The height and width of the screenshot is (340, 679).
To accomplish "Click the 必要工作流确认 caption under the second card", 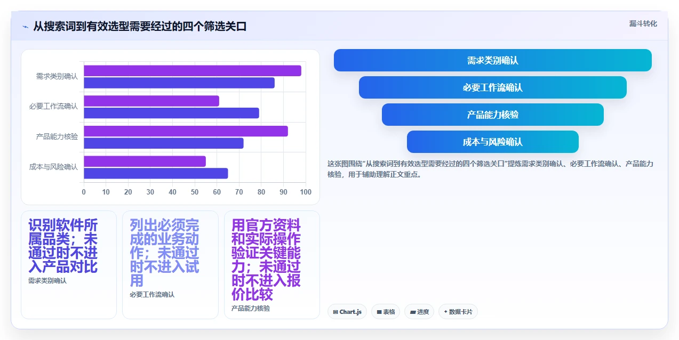I will point(152,294).
